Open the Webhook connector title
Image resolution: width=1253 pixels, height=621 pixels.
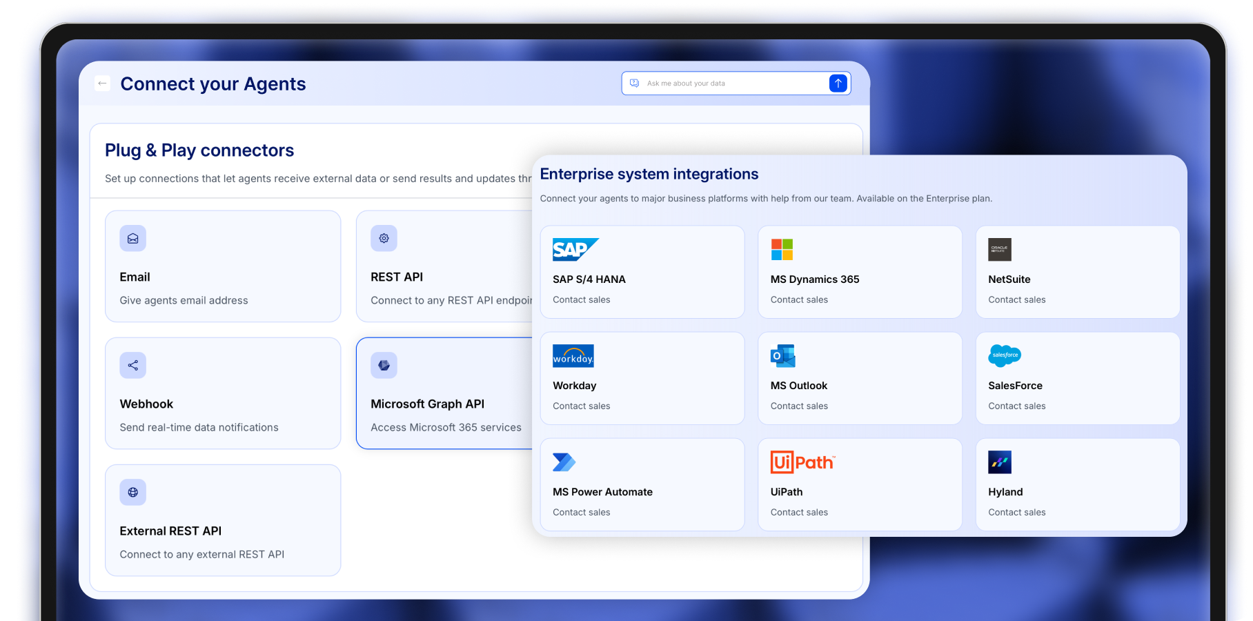coord(146,404)
